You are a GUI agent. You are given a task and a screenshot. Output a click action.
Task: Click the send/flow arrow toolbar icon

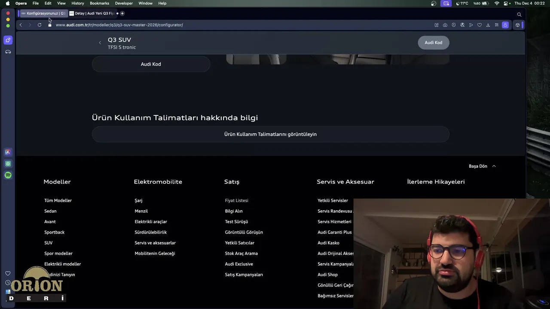point(471,25)
